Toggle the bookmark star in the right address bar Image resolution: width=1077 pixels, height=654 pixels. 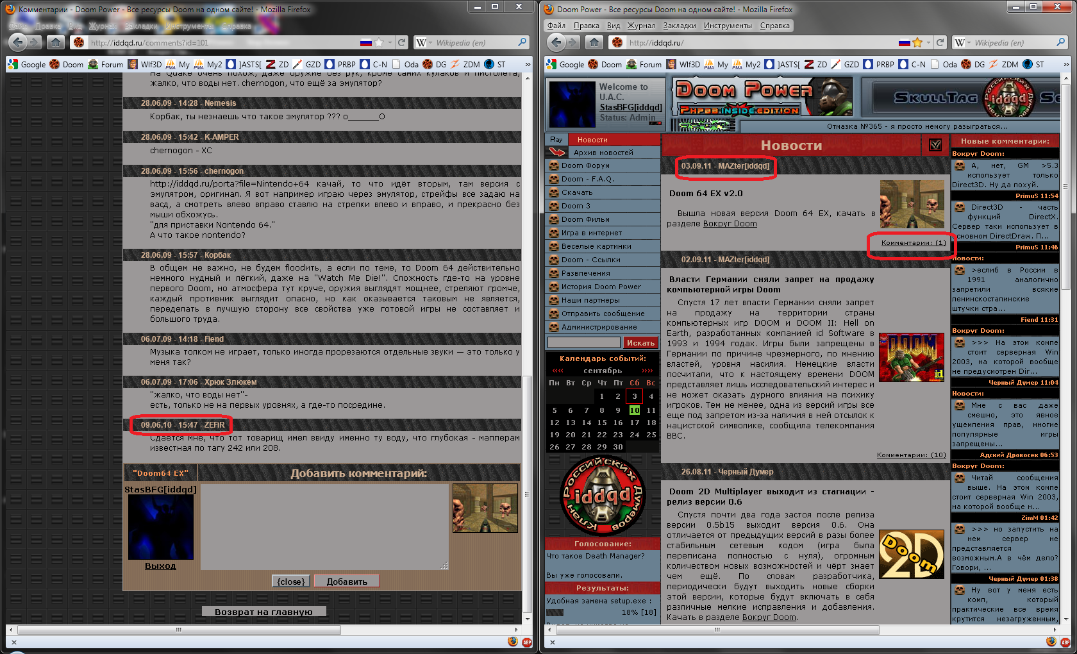point(917,42)
